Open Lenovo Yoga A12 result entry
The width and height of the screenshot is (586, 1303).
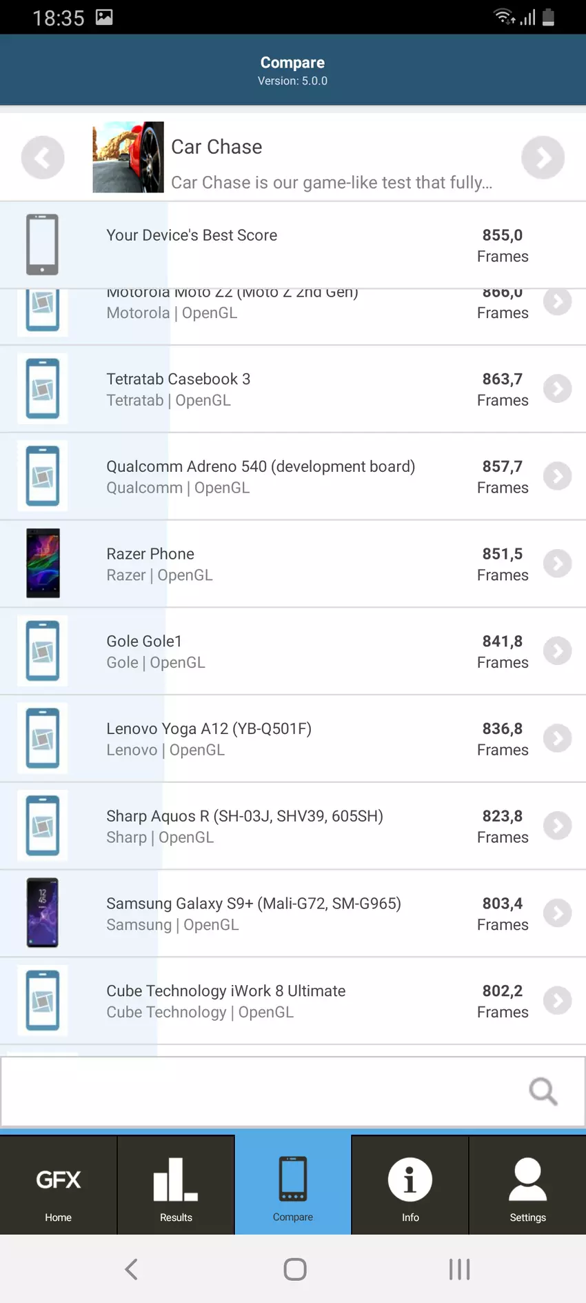(209, 738)
